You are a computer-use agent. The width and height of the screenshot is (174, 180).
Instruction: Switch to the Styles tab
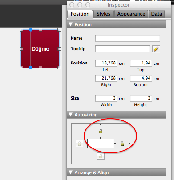point(103,14)
